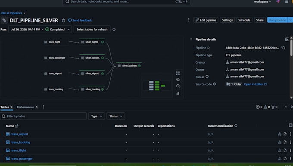Click the Schedule button
Viewport: 293px width, 166px height.
(x=244, y=20)
